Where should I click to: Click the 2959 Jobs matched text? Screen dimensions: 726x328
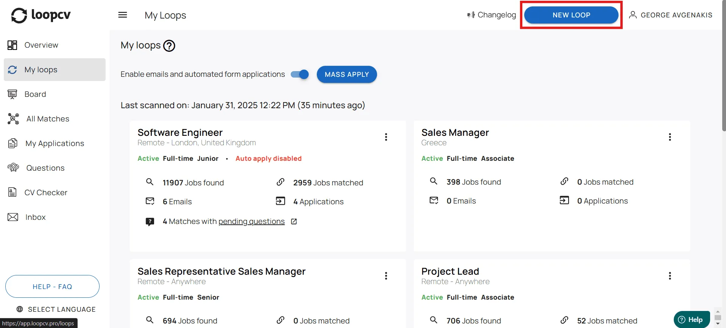pos(328,183)
